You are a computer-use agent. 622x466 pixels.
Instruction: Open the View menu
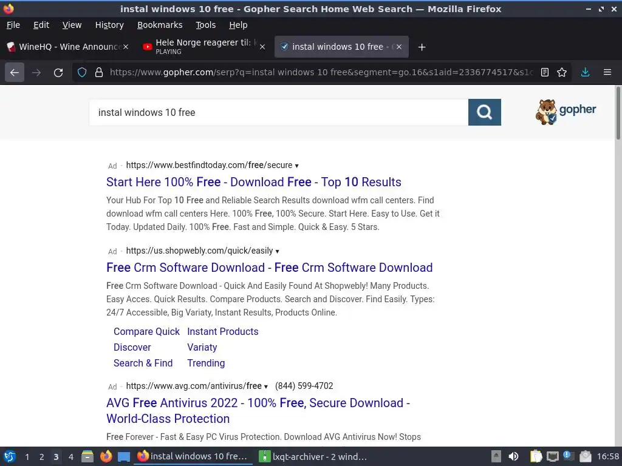pos(72,25)
